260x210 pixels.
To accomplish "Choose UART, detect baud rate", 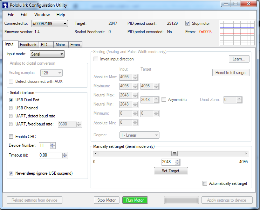I will point(11,116).
